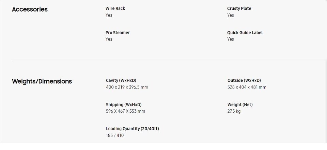Select the shipping value 596 X 467 X 553 mm

(x=125, y=111)
